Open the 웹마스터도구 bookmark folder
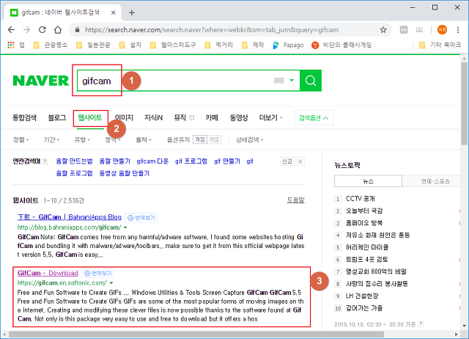Image resolution: width=469 pixels, height=339 pixels. point(173,45)
